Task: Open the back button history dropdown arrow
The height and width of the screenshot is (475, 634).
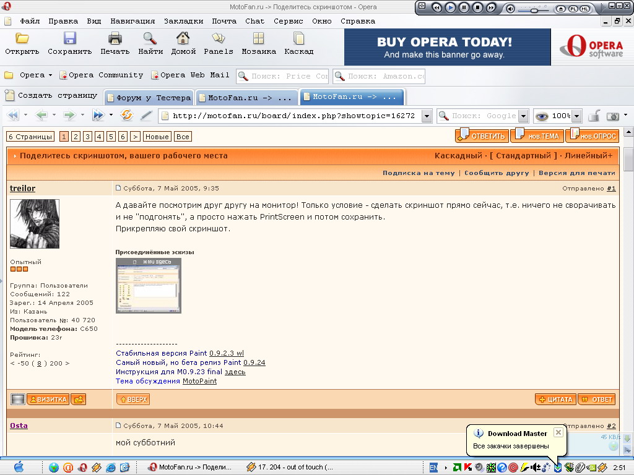Action: click(54, 115)
